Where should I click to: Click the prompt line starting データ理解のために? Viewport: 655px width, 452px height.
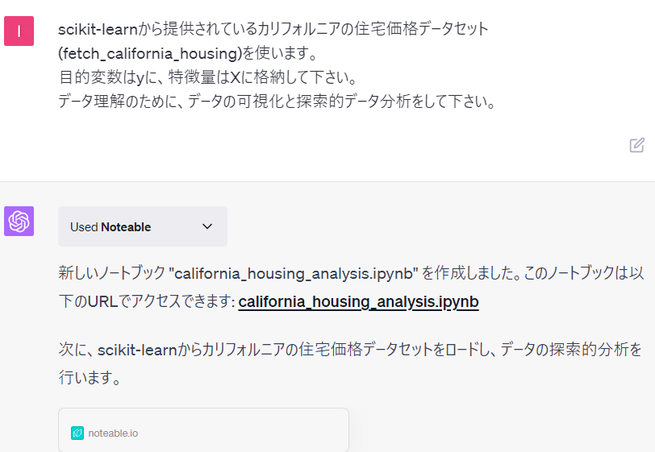point(276,102)
